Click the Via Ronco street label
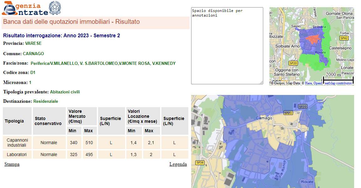361x188 pixels. pyautogui.click(x=282, y=171)
